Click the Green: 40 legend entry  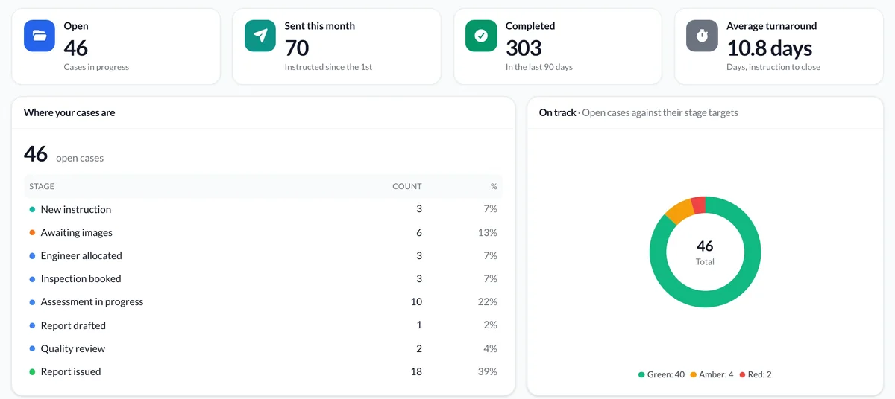pos(662,374)
